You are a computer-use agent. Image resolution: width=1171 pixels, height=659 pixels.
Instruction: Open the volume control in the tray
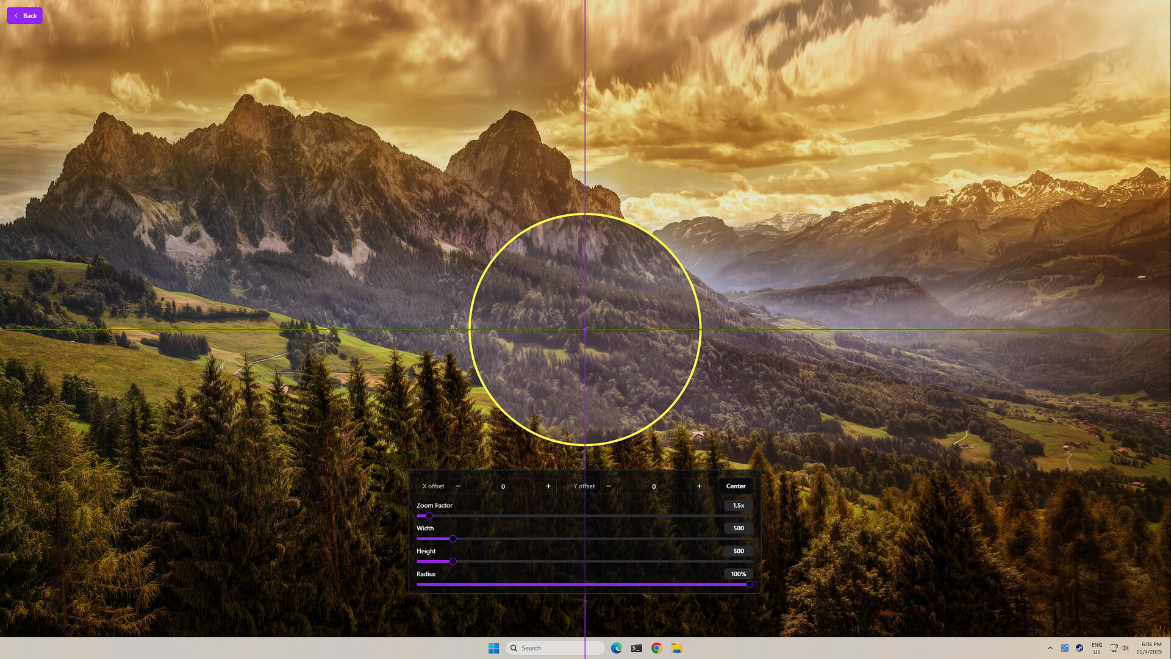pos(1125,648)
